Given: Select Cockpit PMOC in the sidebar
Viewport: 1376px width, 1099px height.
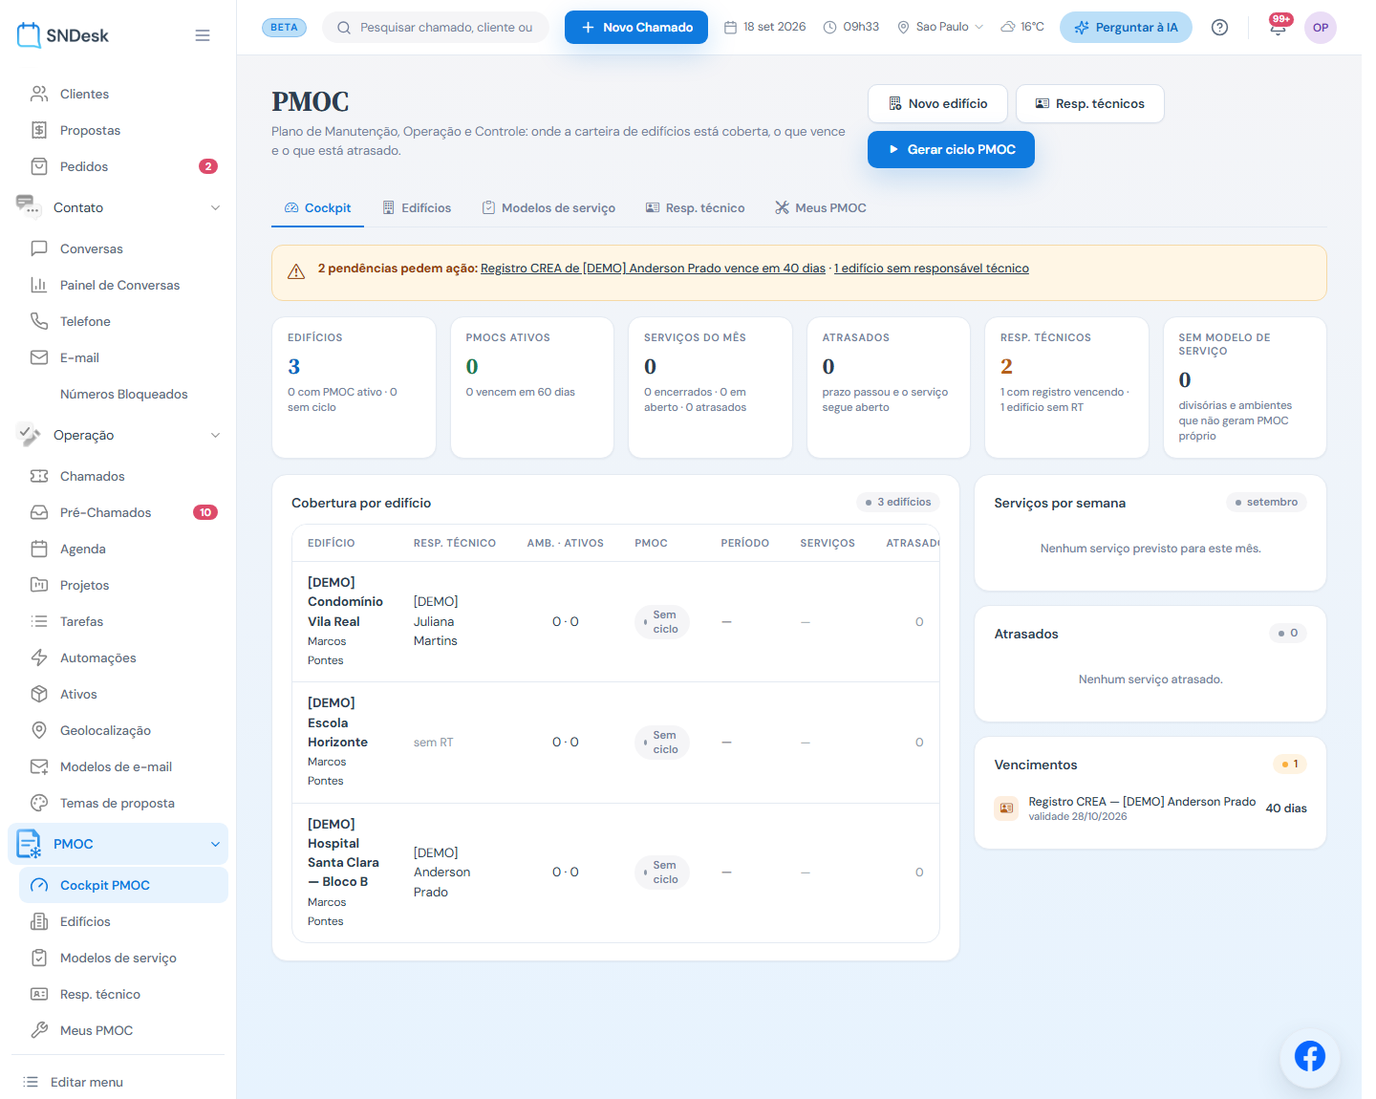Looking at the screenshot, I should pos(124,885).
